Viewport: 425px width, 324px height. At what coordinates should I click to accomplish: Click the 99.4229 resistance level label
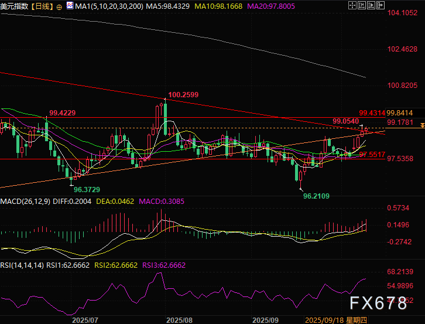[62, 112]
